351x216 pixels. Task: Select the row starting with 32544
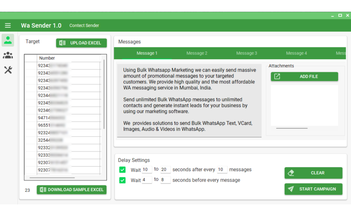click(63, 140)
